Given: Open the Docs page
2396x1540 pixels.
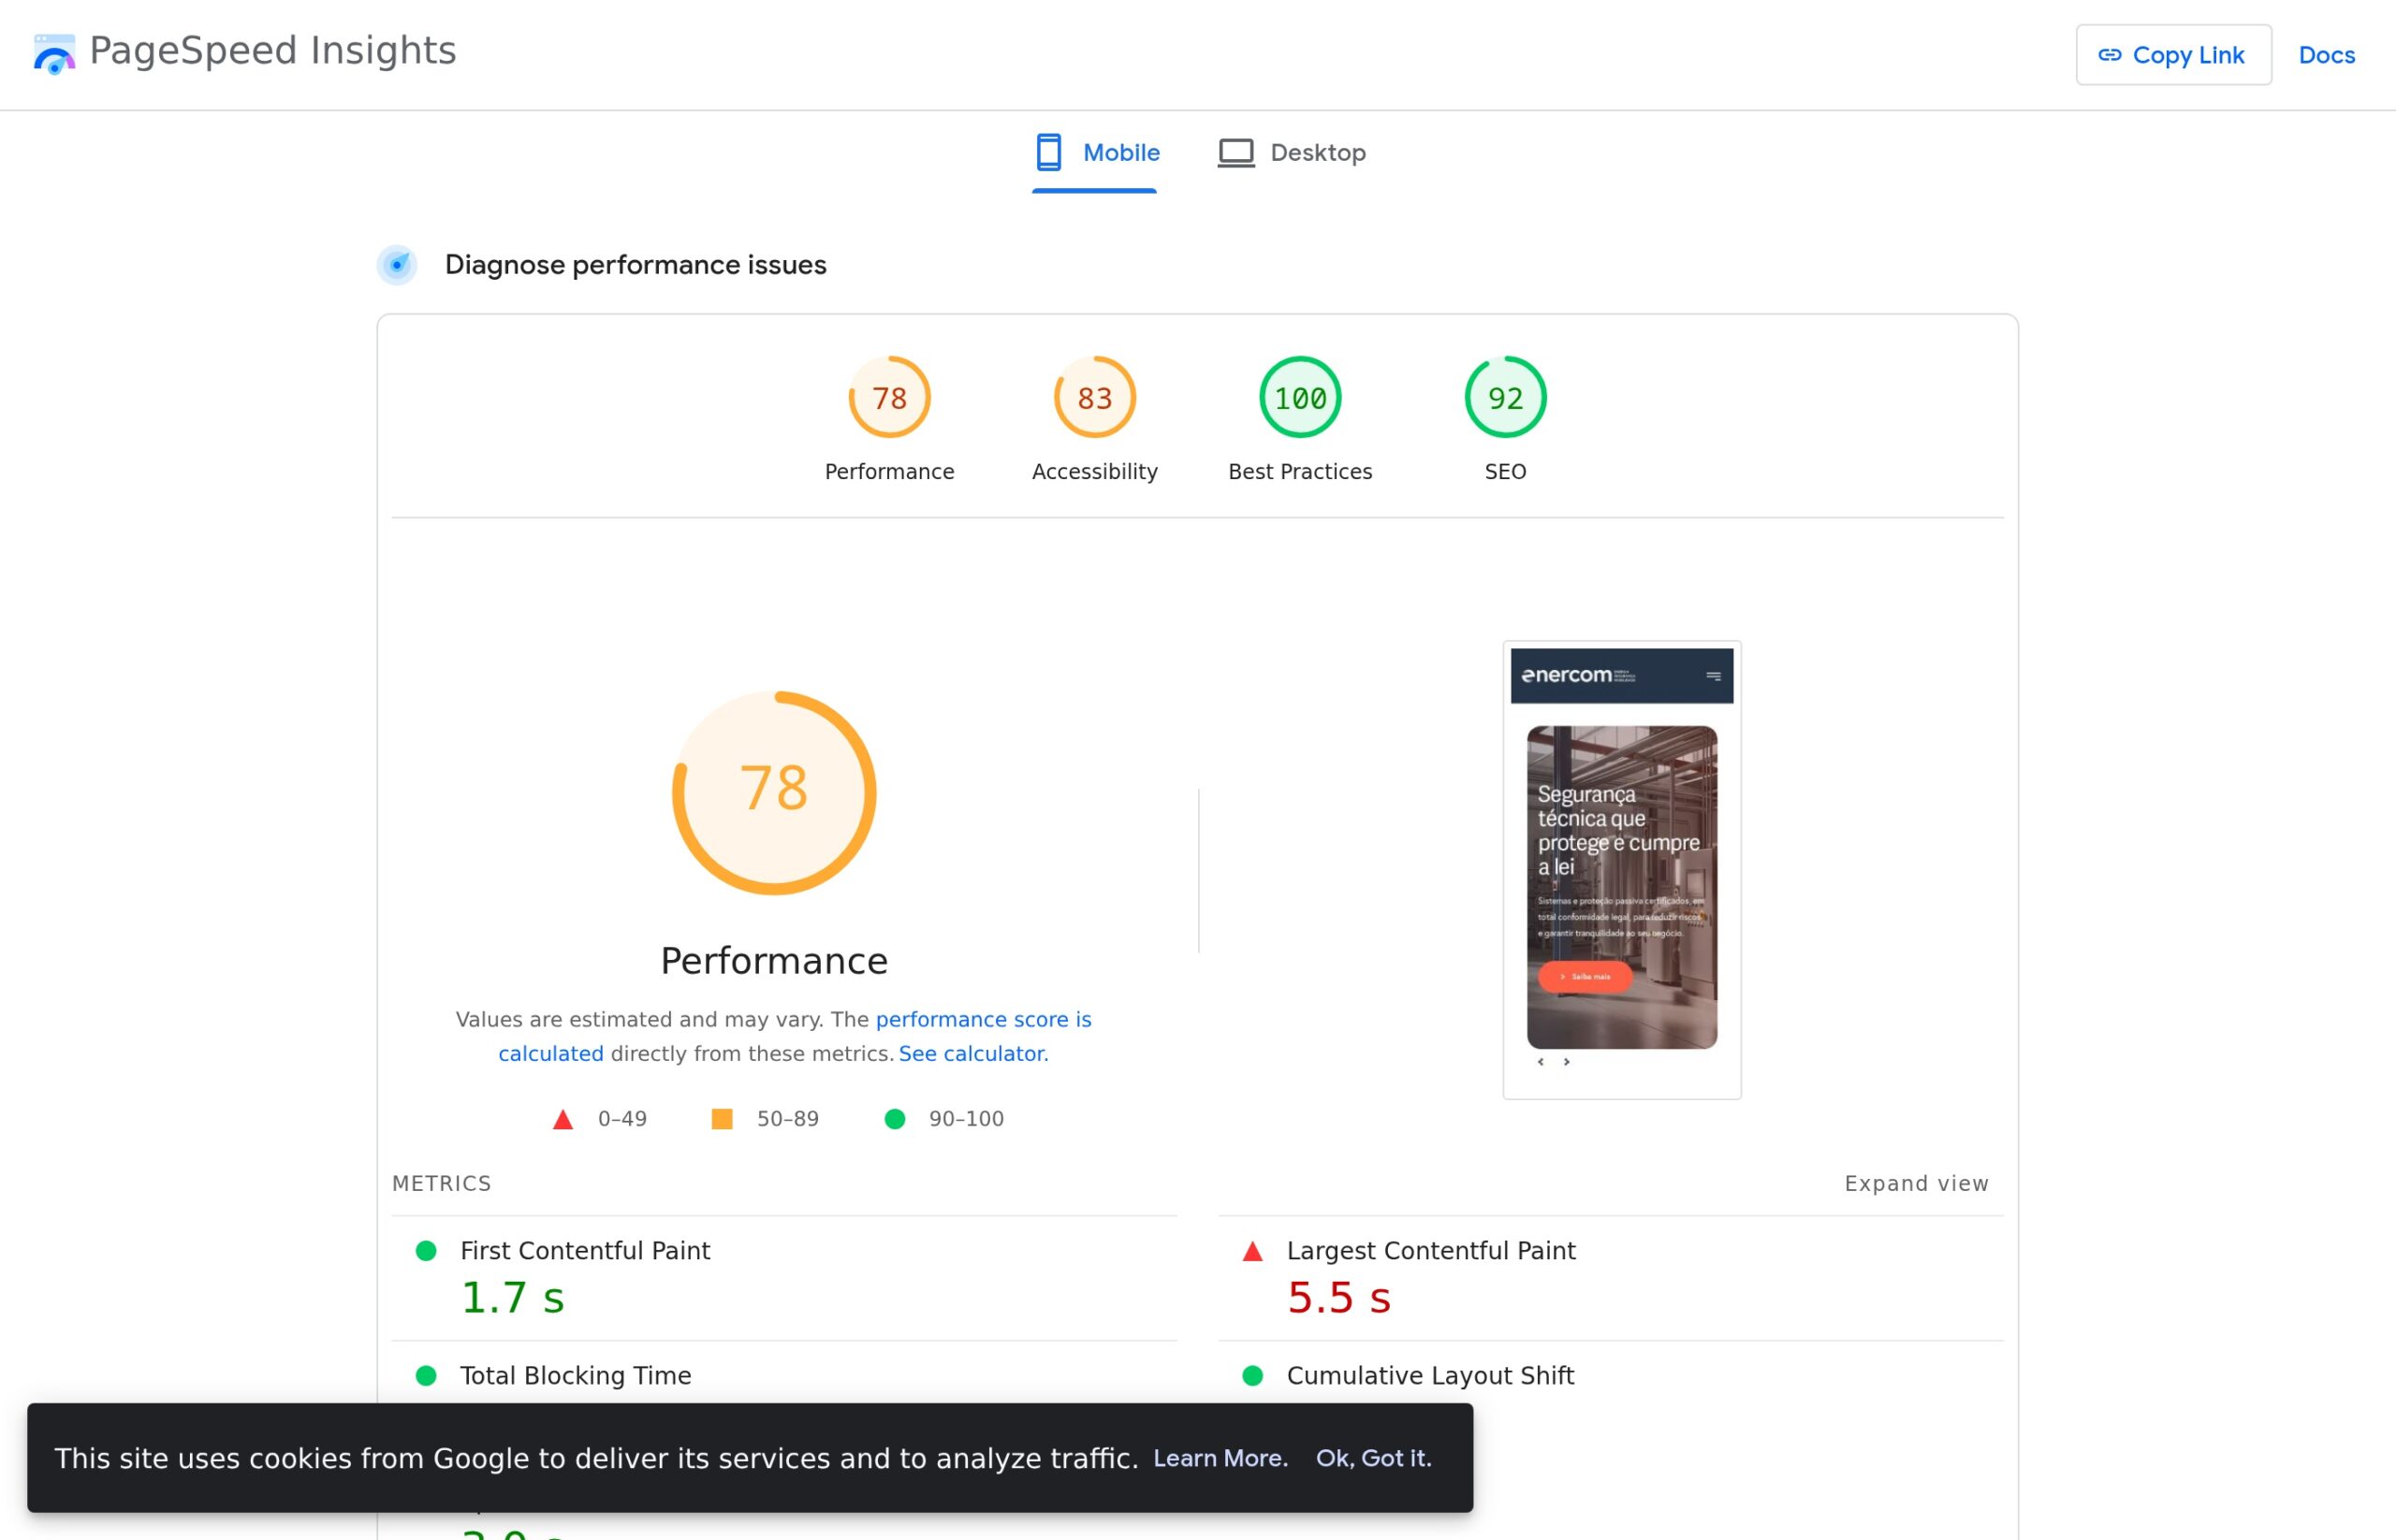Looking at the screenshot, I should (2326, 55).
